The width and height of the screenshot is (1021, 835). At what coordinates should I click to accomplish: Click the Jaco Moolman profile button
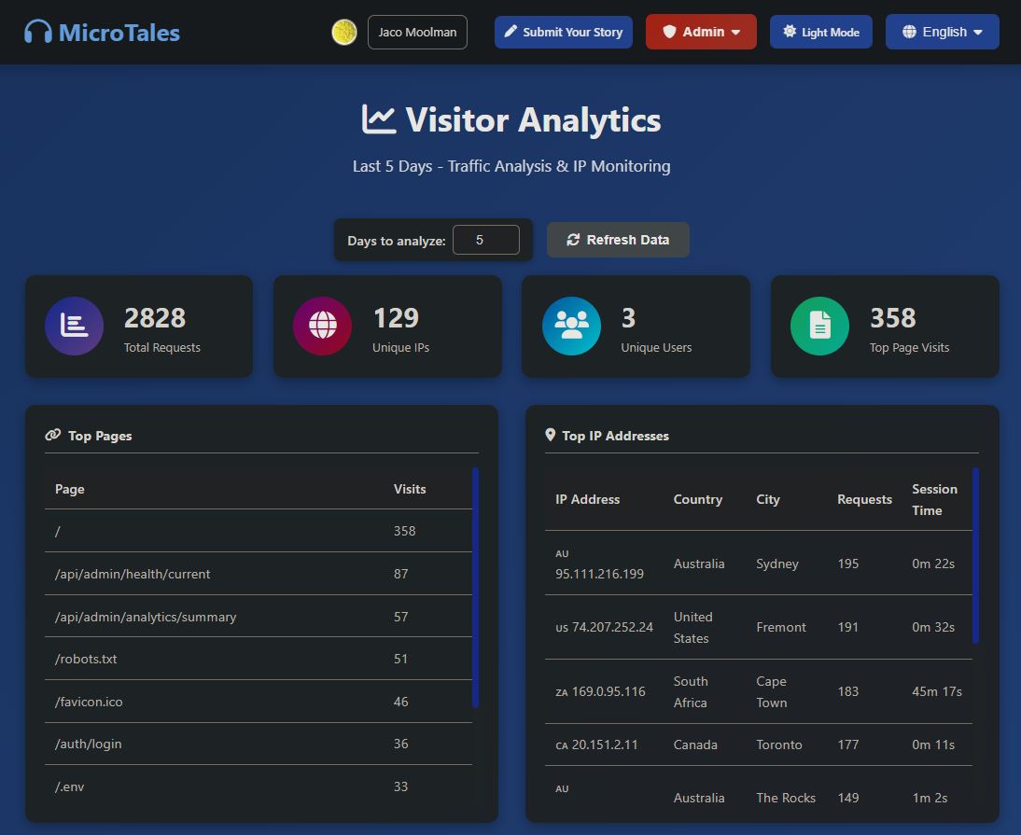[417, 32]
